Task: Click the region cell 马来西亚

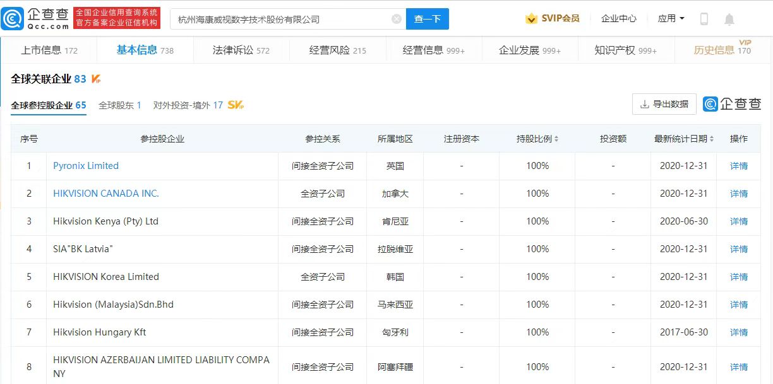Action: [x=395, y=305]
